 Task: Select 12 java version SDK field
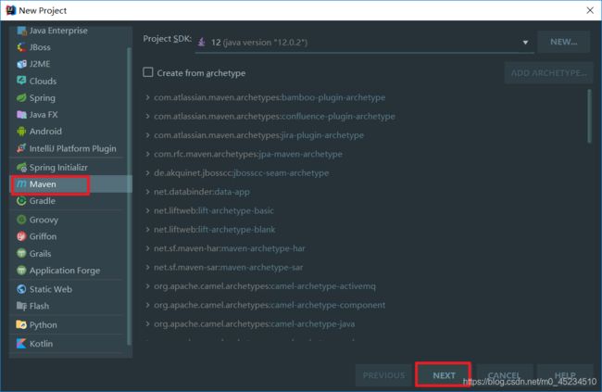pyautogui.click(x=364, y=43)
